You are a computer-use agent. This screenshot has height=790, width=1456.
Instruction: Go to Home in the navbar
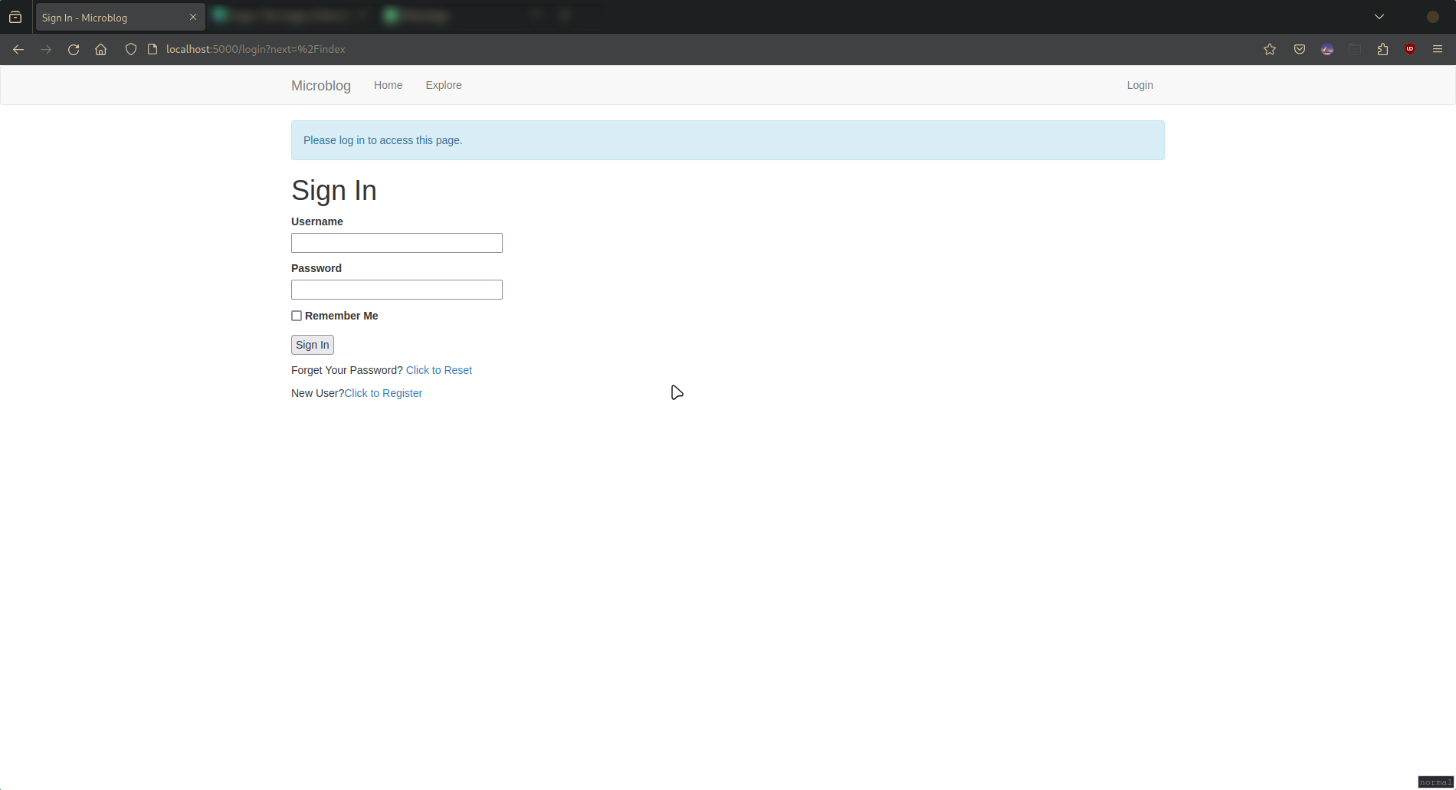(x=389, y=85)
